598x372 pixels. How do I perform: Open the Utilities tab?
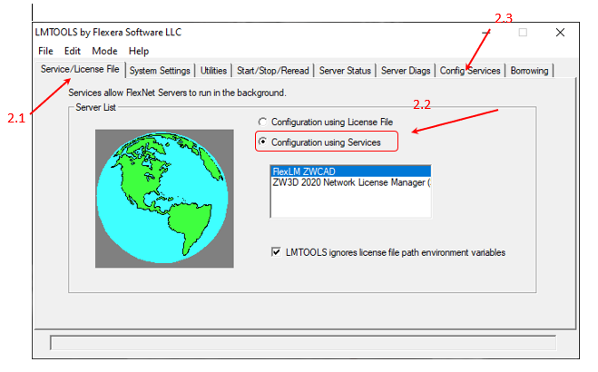pyautogui.click(x=213, y=71)
